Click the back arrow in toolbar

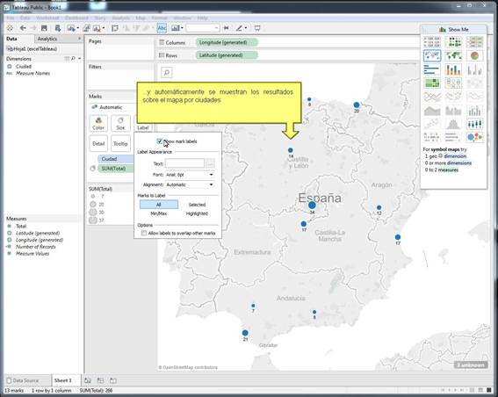(23, 28)
